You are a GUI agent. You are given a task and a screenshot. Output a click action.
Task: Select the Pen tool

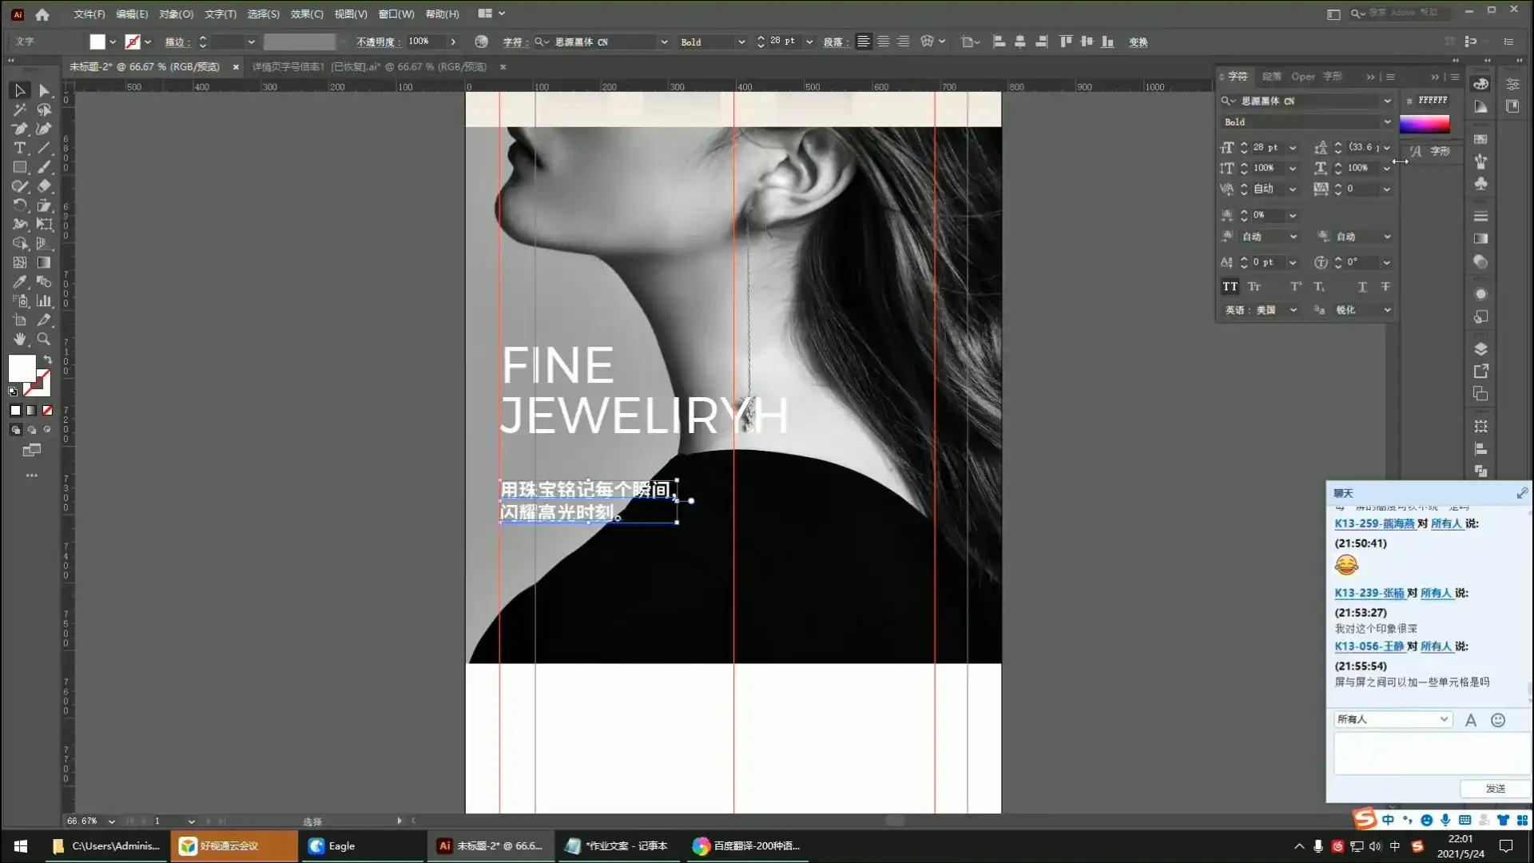[x=19, y=129]
